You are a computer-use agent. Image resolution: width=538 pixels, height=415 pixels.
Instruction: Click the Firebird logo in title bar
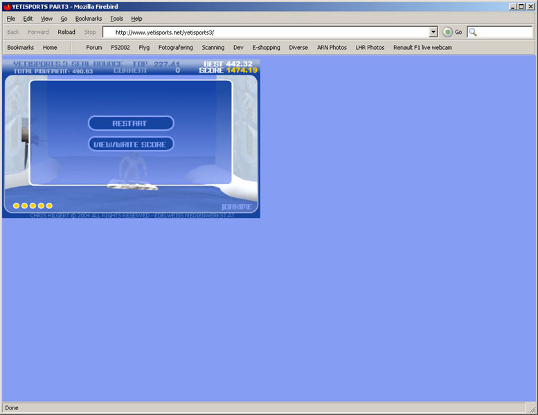tap(7, 6)
